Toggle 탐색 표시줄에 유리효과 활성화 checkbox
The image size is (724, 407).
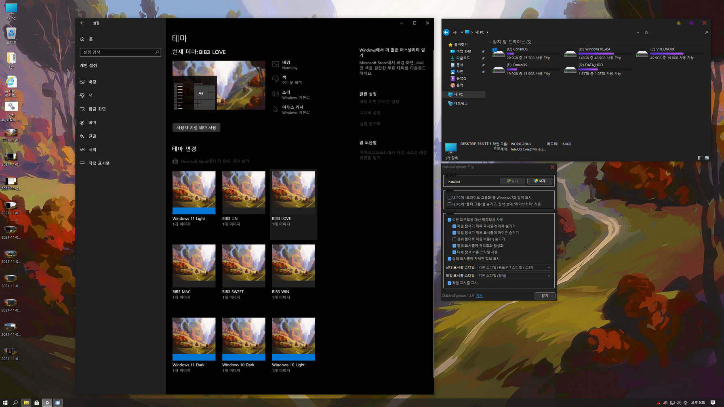point(454,245)
